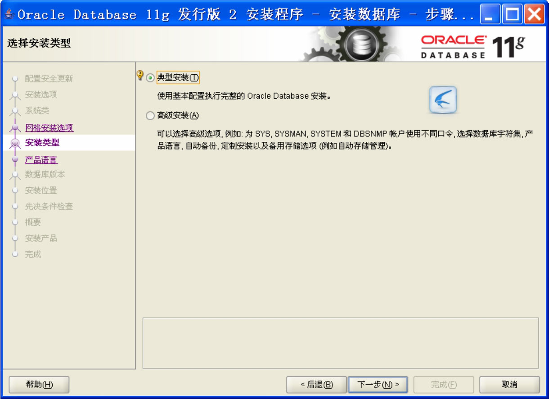Click the Oracle Database 11g logo
The height and width of the screenshot is (399, 549).
(x=473, y=46)
